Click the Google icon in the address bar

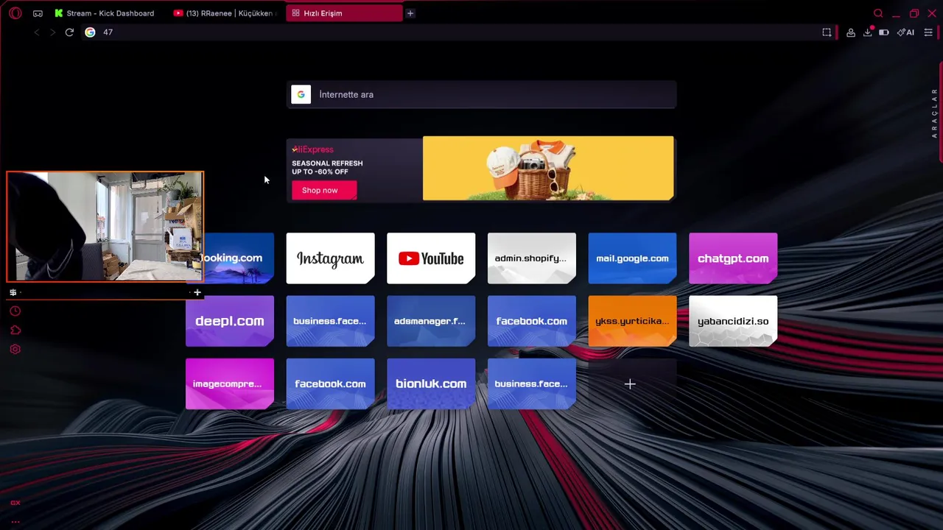[90, 32]
